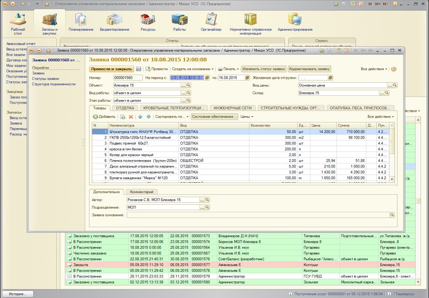
Task: Open help with the question mark icon
Action: pyautogui.click(x=394, y=69)
